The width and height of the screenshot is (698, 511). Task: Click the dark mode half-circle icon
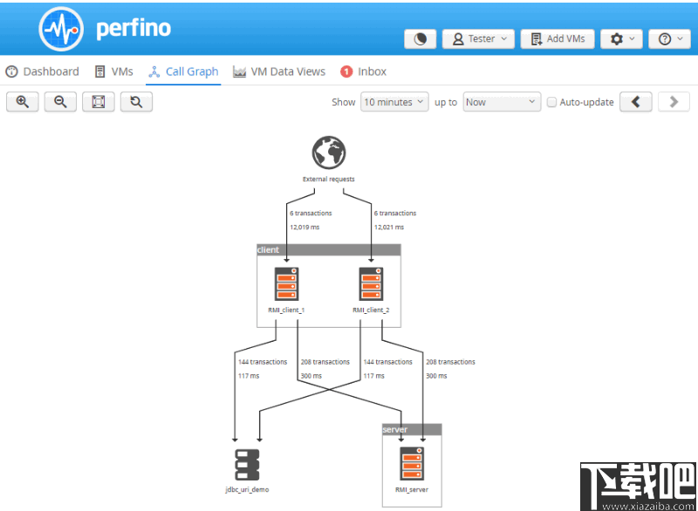(x=420, y=38)
